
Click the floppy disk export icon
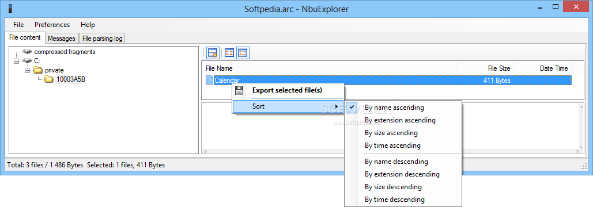tap(239, 90)
